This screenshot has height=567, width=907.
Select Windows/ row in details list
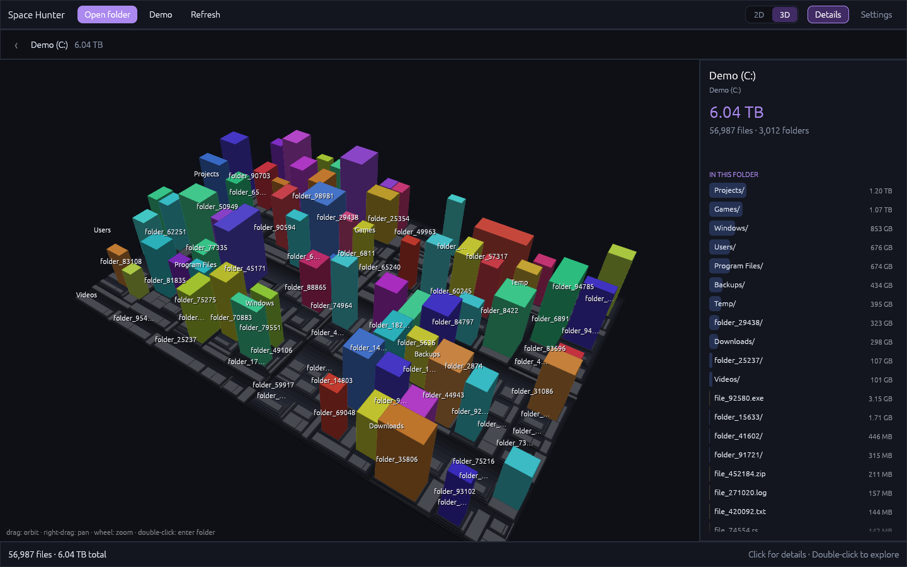(x=801, y=228)
